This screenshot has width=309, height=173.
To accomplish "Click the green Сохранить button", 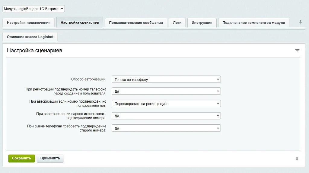I will [x=21, y=158].
